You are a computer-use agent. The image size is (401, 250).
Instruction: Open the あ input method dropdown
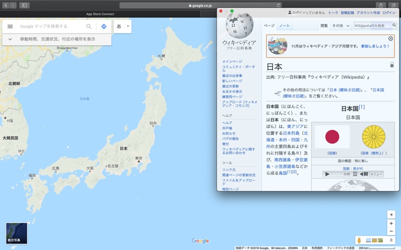128,26
